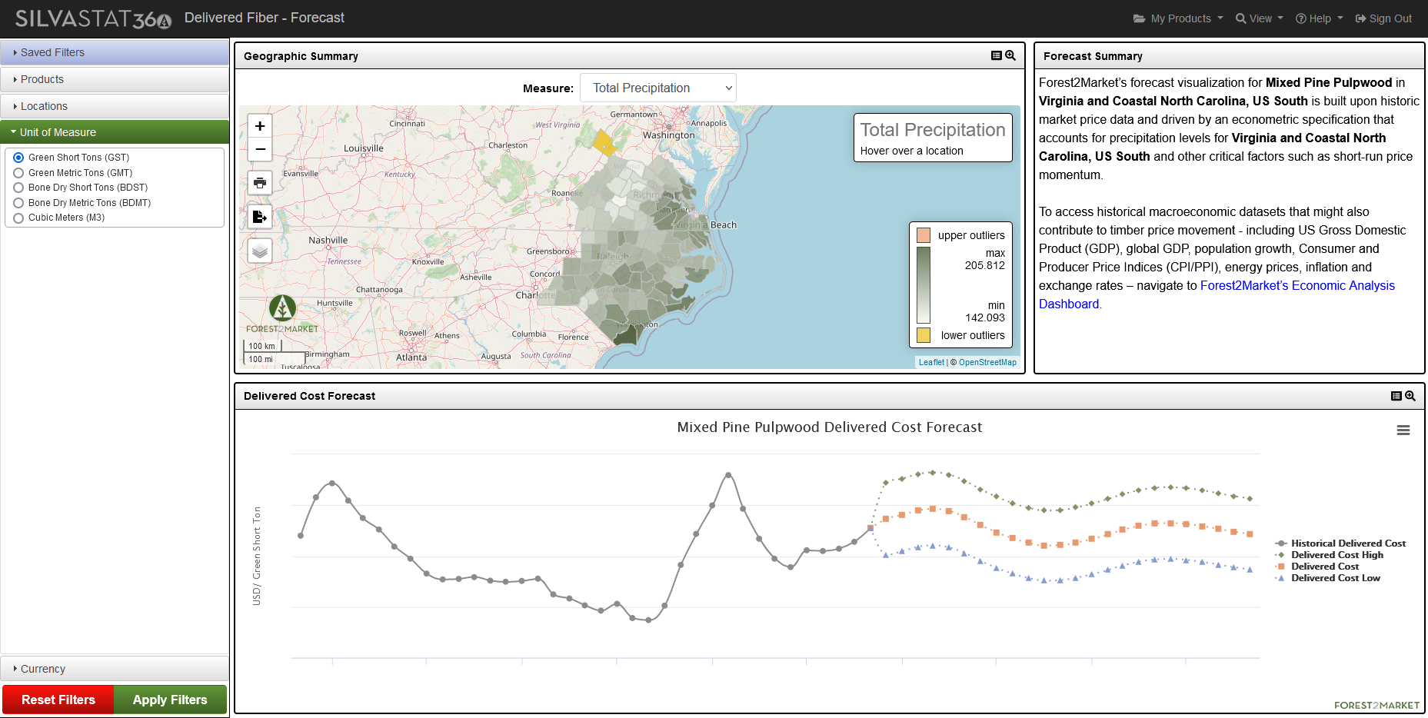
Task: Expand the Saved Filters section
Action: (115, 52)
